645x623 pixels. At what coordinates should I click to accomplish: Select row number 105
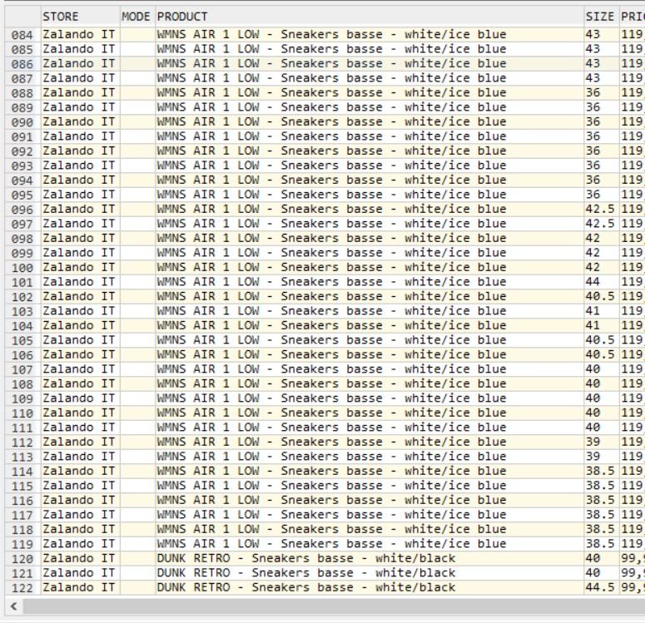coord(22,340)
